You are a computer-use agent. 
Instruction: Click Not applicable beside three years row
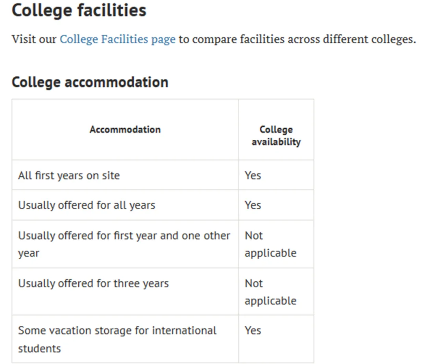[270, 292]
